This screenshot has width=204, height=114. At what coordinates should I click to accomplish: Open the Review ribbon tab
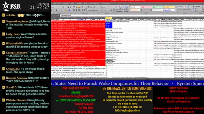(79, 3)
